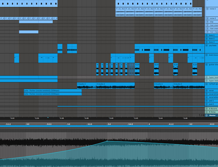Select the vocal atmo track header
The height and width of the screenshot is (167, 218).
tap(212, 97)
